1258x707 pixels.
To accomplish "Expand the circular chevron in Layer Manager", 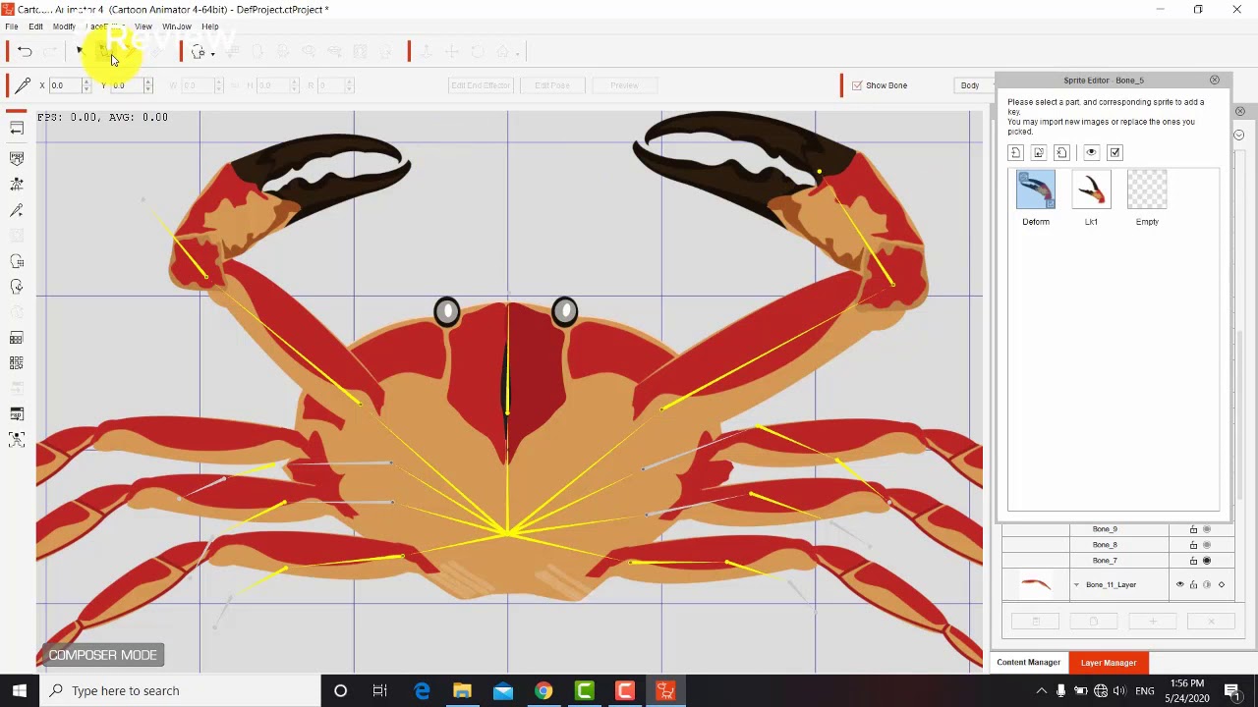I will pyautogui.click(x=1239, y=135).
